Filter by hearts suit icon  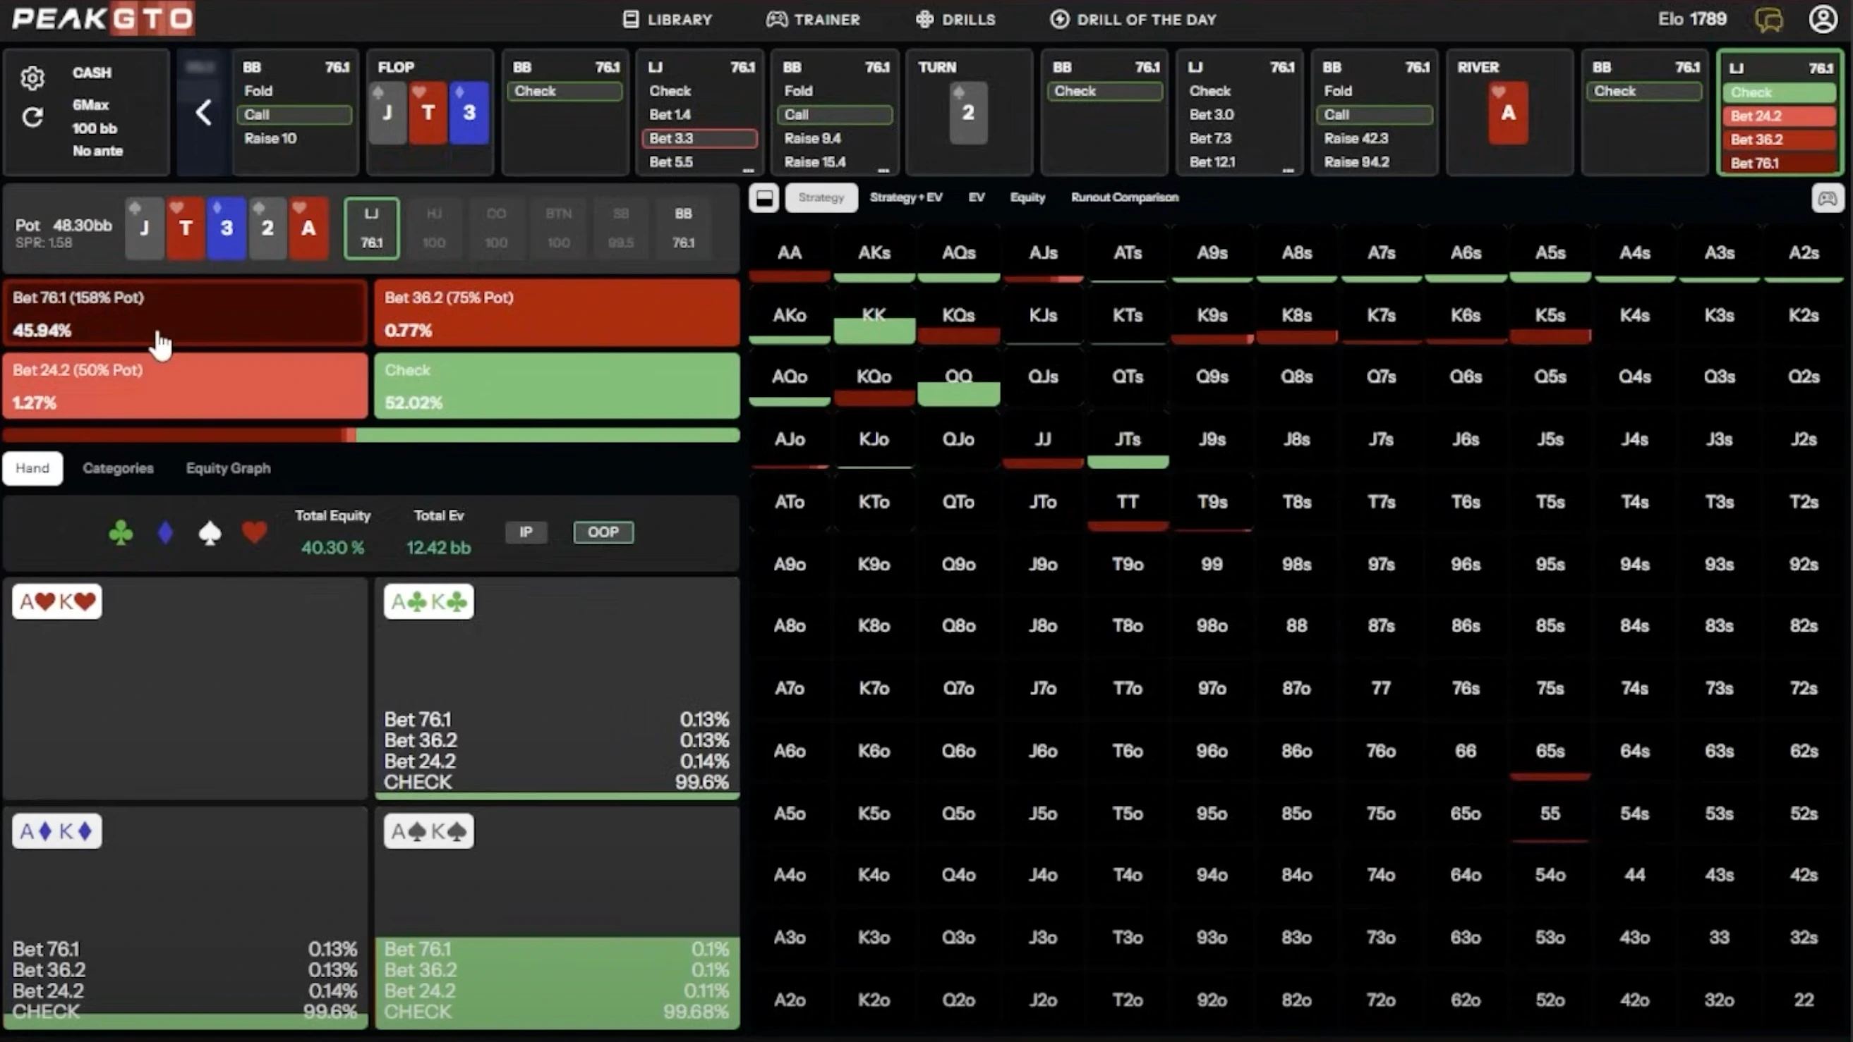tap(254, 532)
